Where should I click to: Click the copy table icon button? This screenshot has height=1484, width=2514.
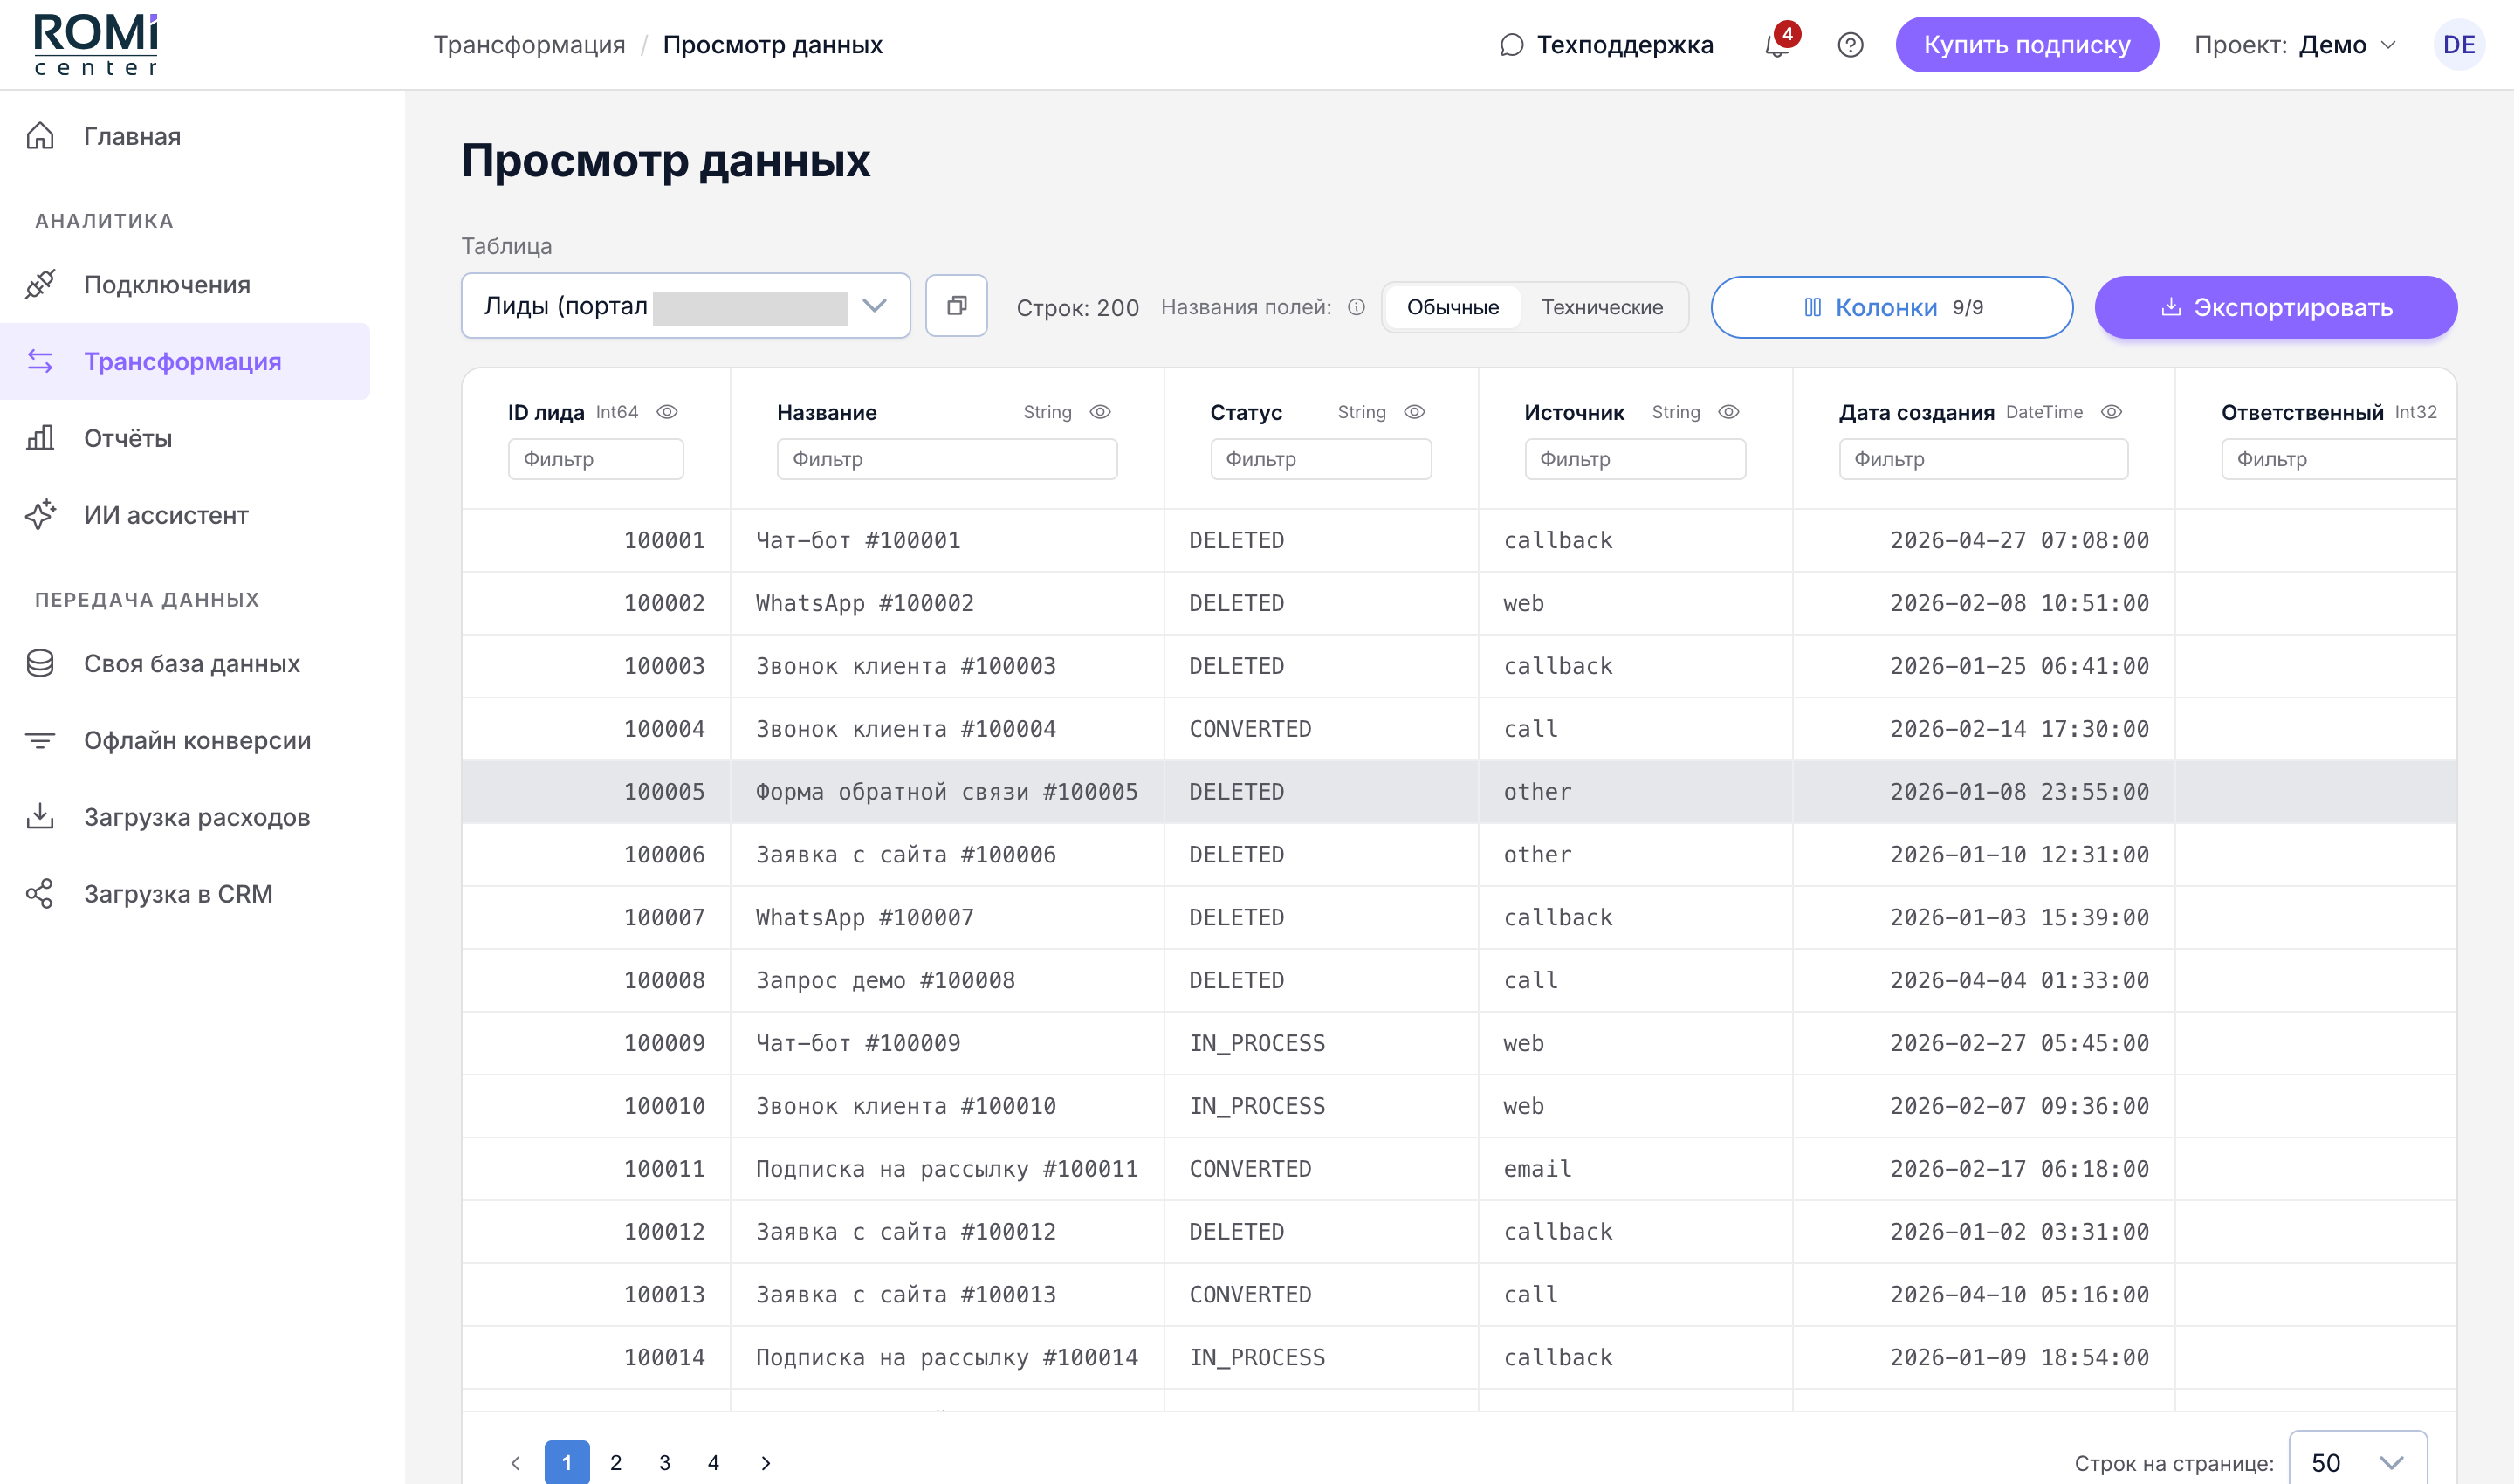click(956, 306)
